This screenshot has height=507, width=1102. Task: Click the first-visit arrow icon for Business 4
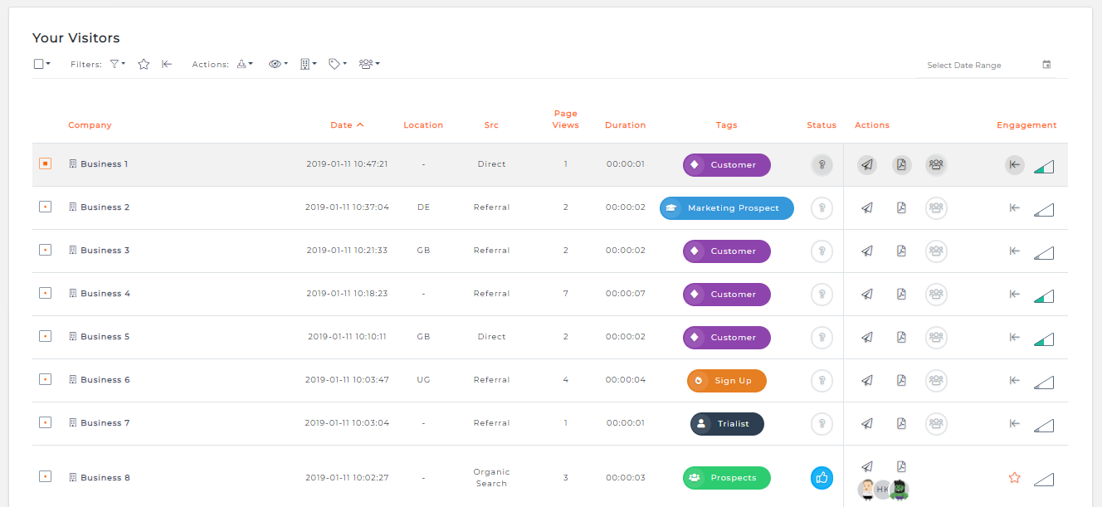click(1014, 295)
